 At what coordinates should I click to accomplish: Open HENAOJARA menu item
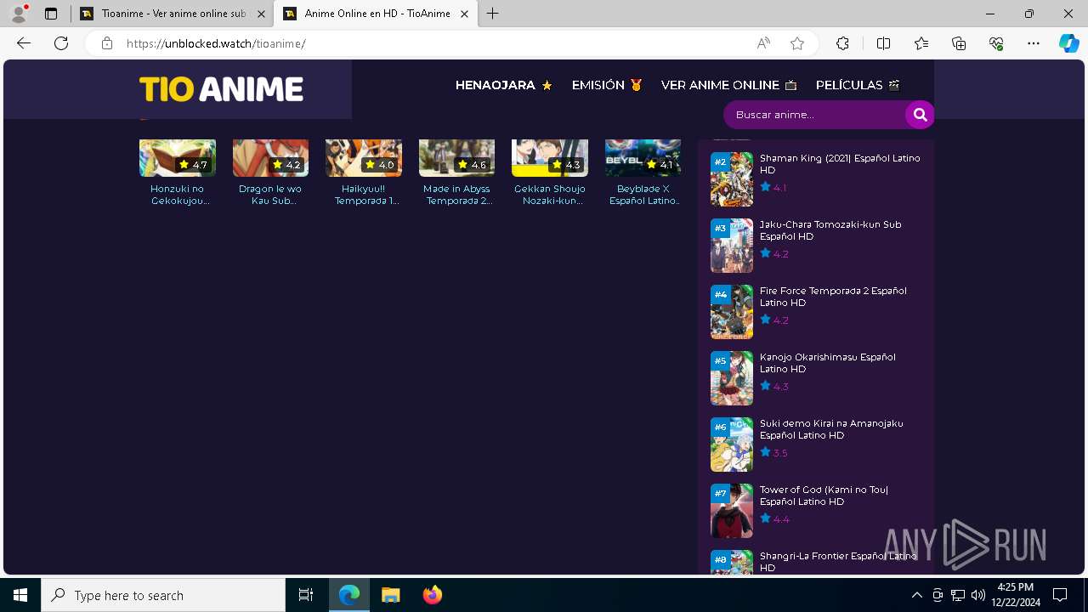[504, 85]
